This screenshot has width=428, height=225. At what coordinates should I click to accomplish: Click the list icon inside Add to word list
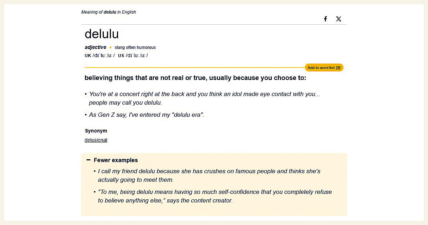(x=338, y=68)
